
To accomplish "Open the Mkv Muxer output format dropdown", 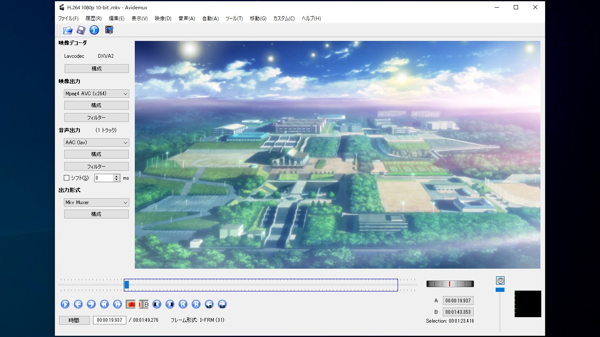I will click(96, 202).
